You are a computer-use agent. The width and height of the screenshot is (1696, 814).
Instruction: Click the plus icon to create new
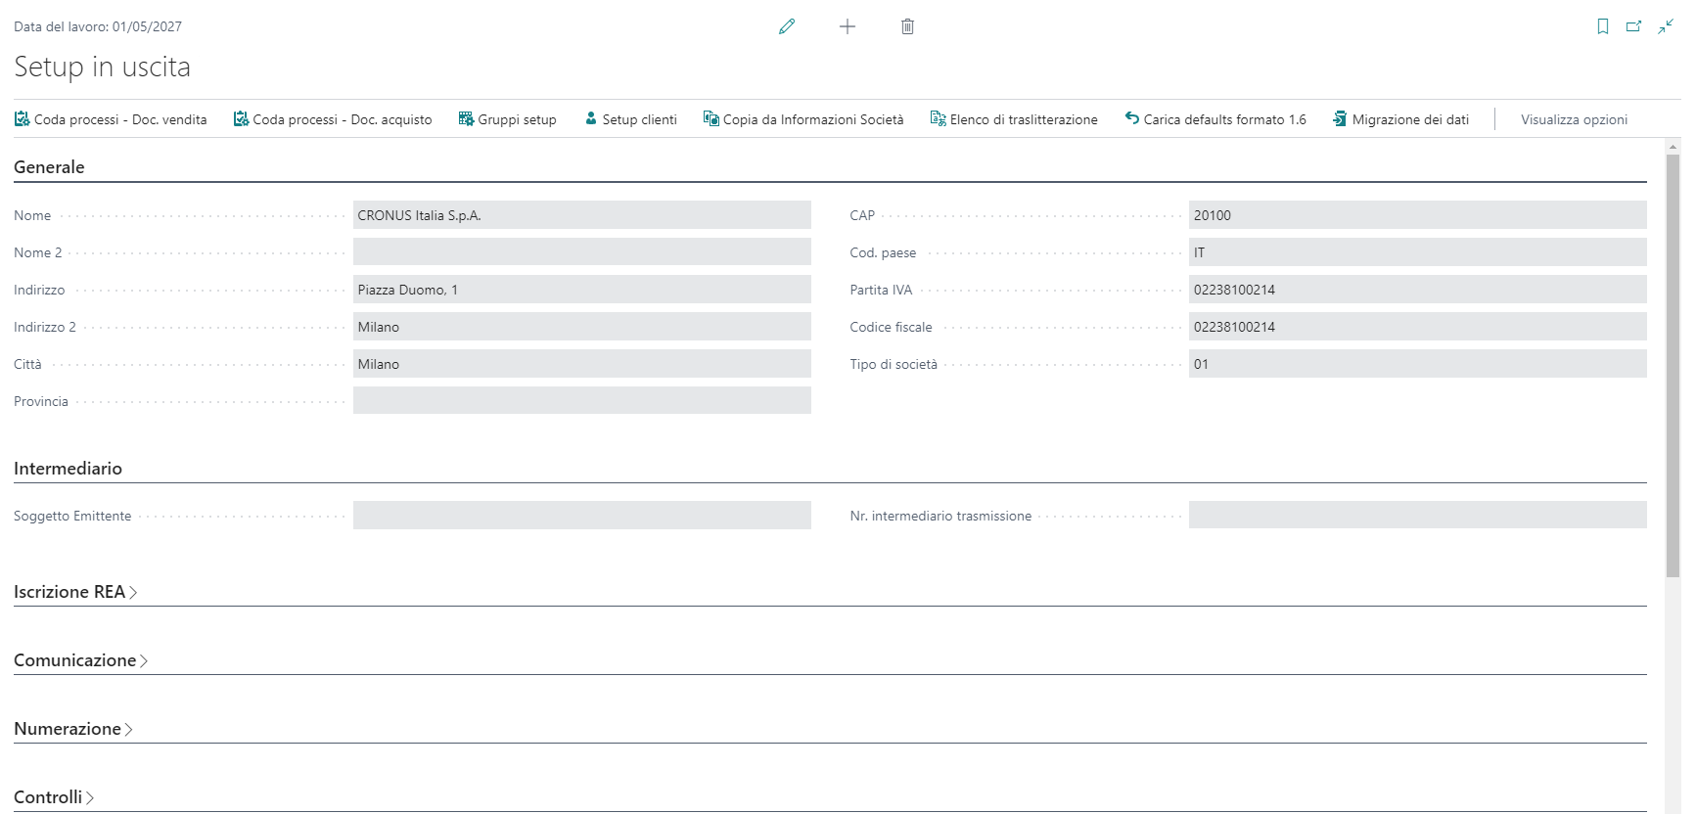point(848,26)
